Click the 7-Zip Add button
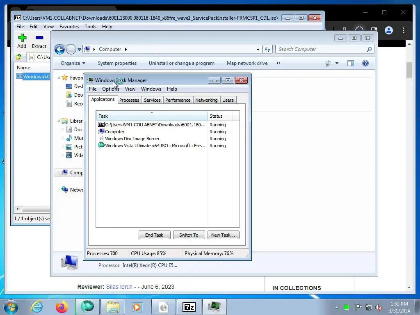 pos(22,41)
